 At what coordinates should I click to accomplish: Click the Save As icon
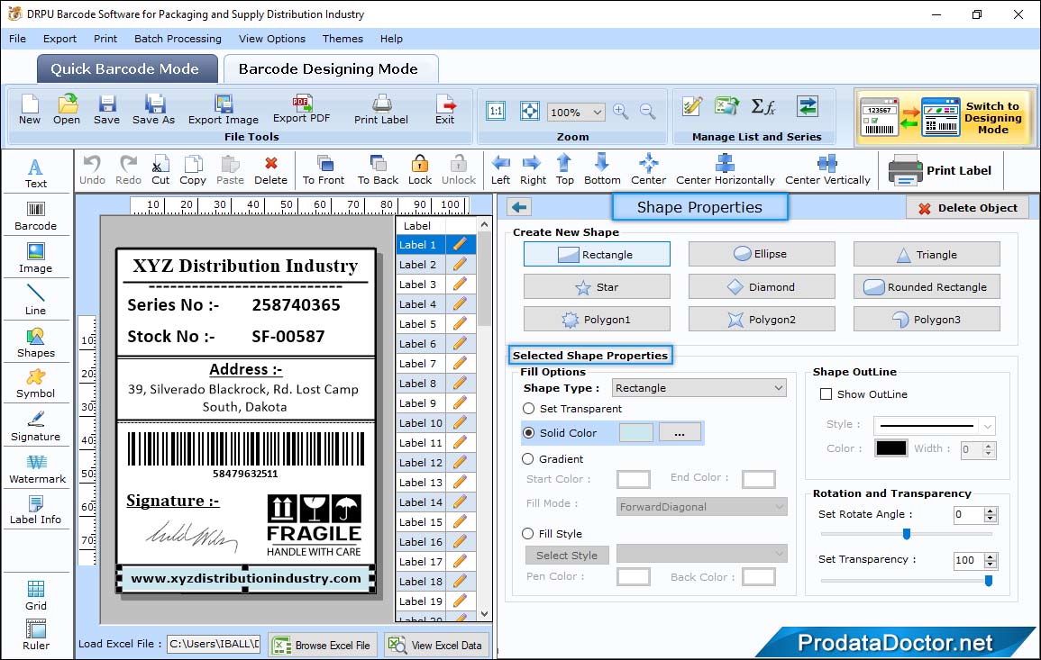(x=154, y=110)
